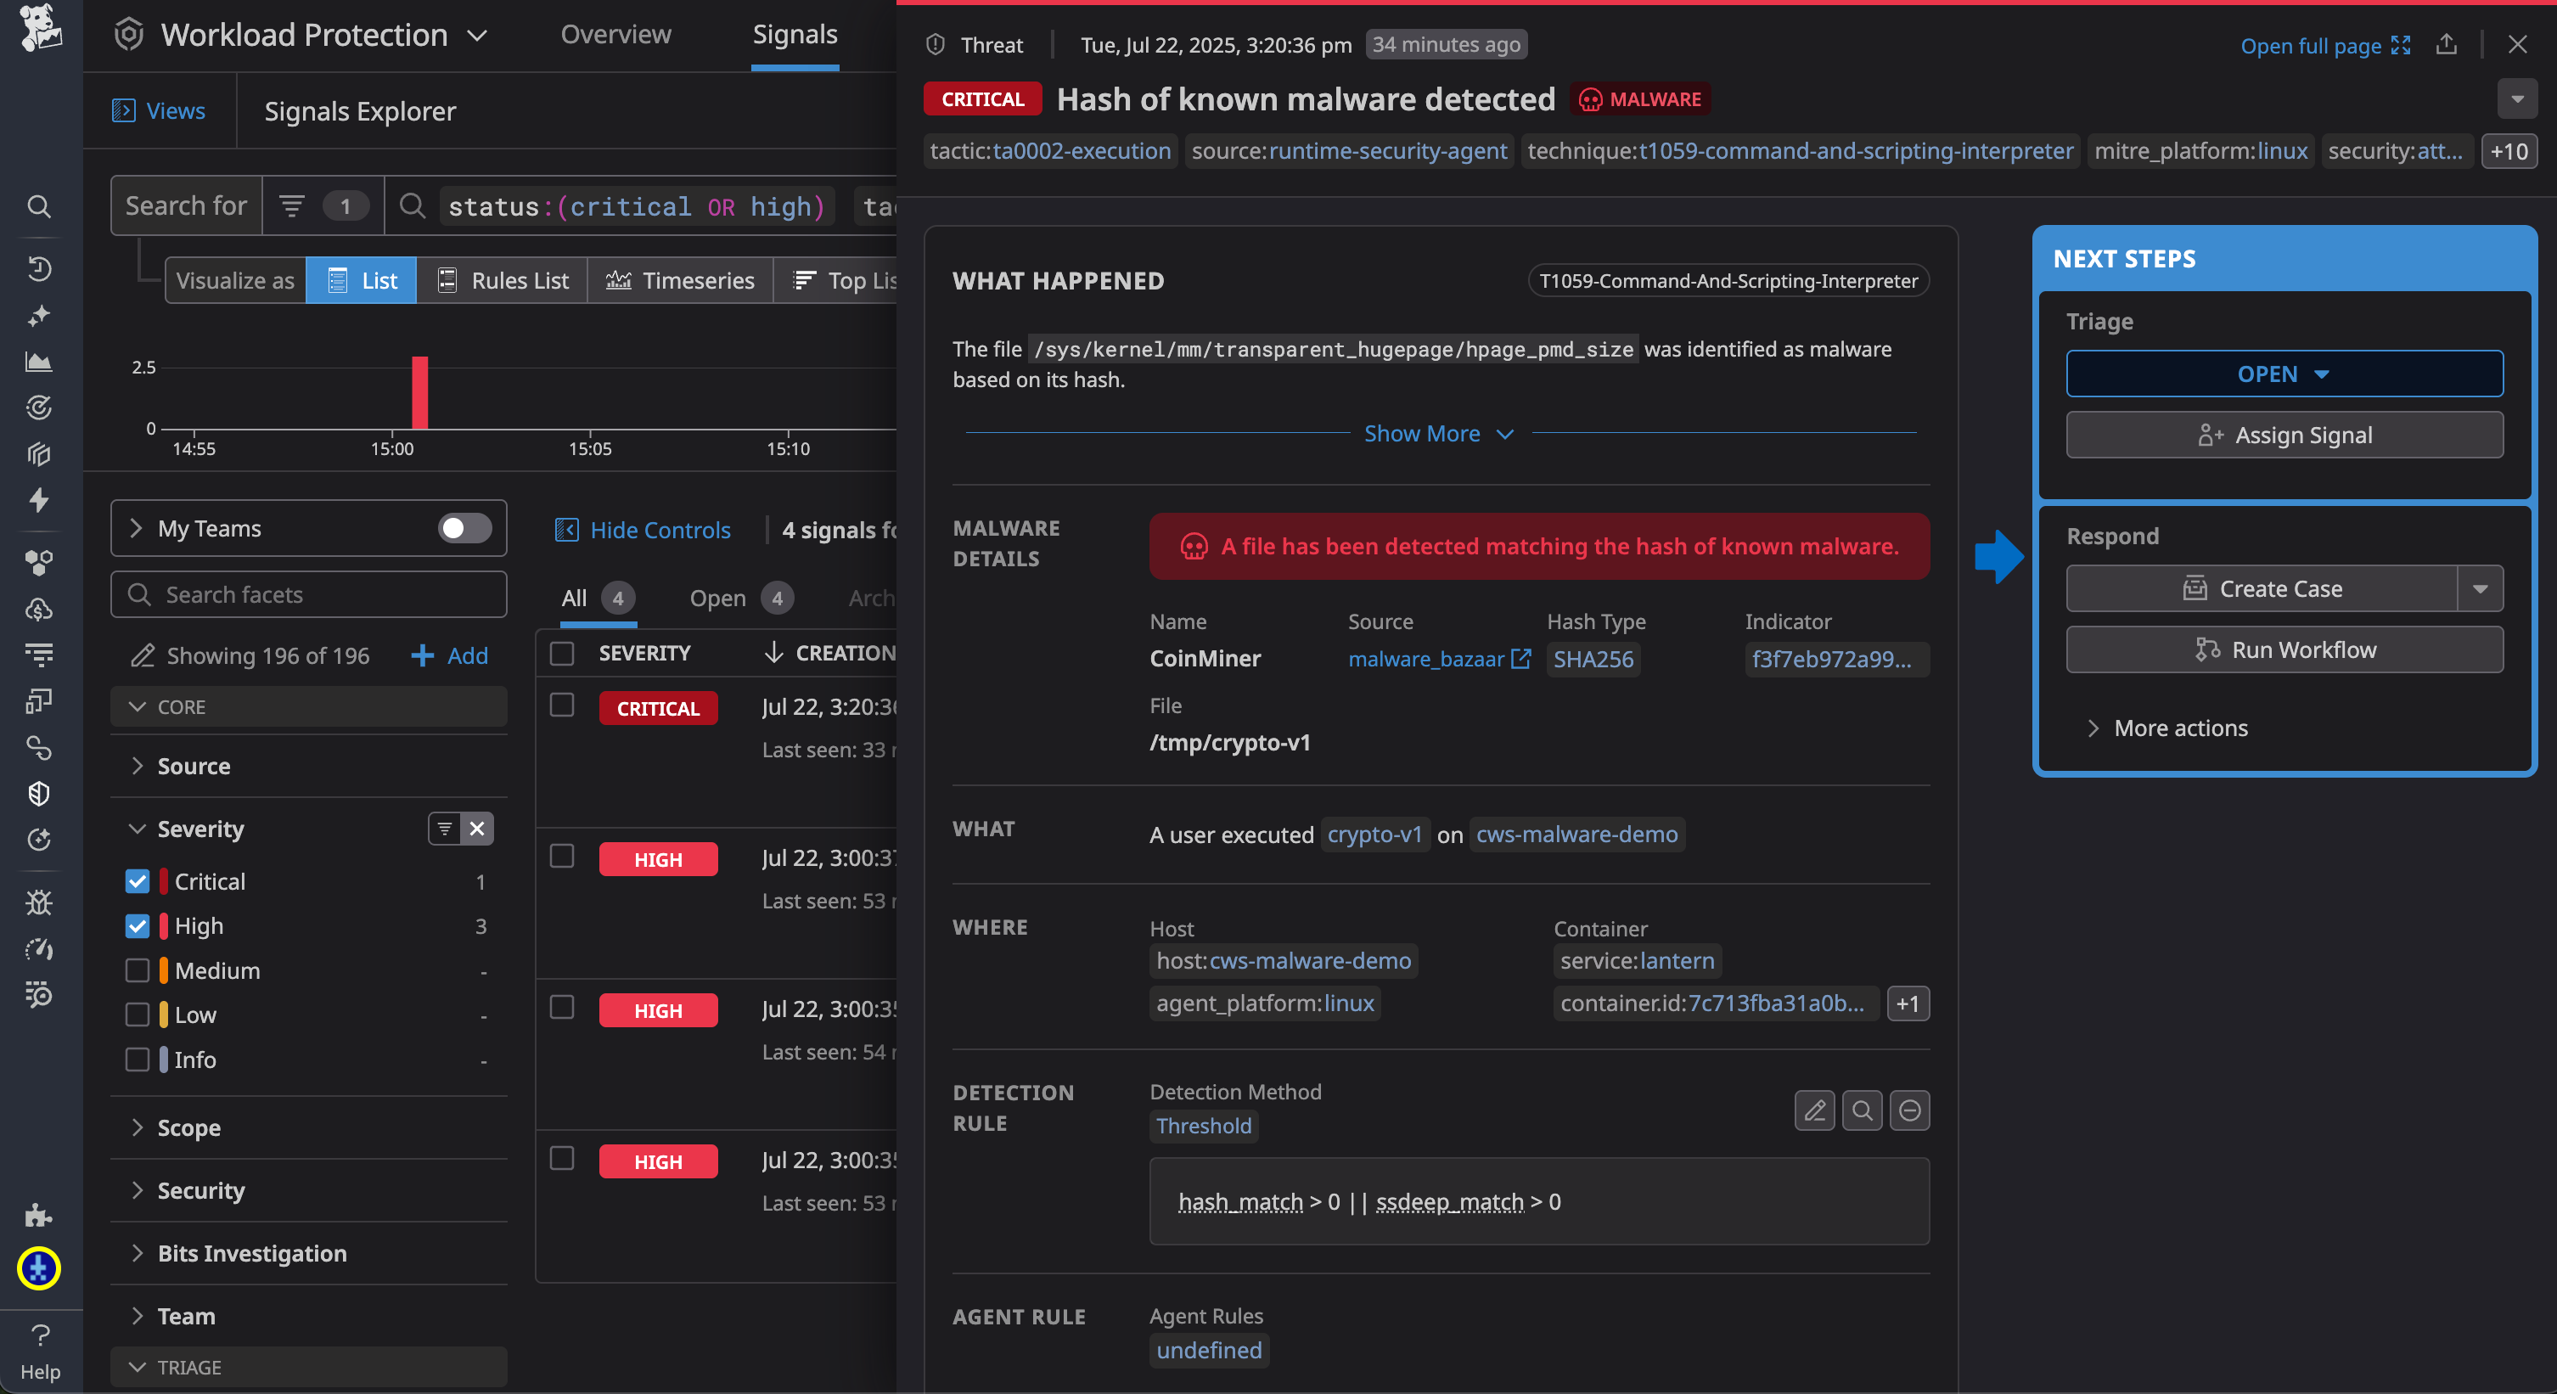Open the bug-shaped security monitoring sidebar icon
2557x1394 pixels.
(40, 902)
